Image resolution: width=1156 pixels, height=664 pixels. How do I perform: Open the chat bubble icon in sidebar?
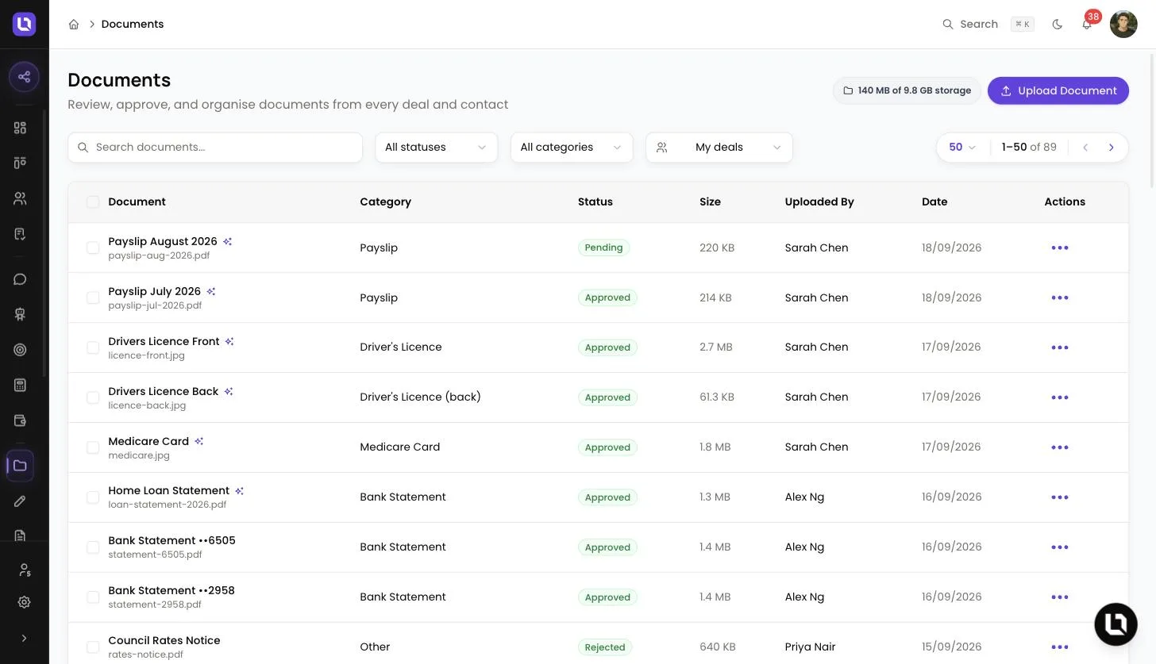21,279
